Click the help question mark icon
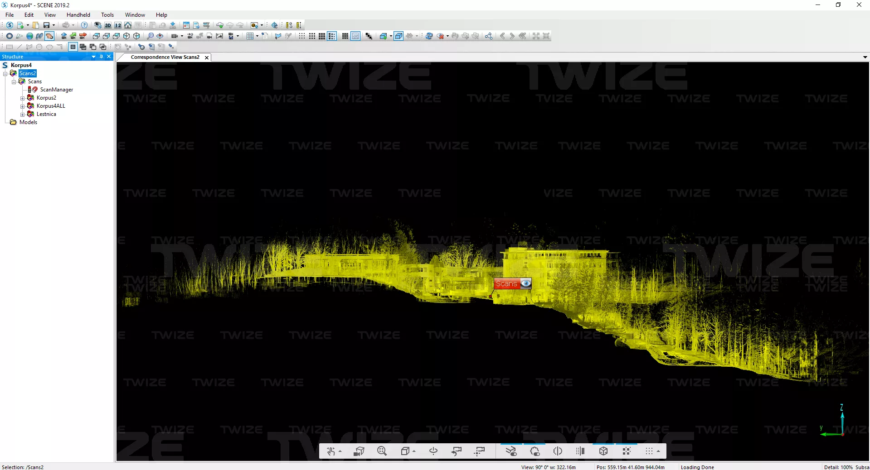Image resolution: width=870 pixels, height=470 pixels. pos(84,25)
